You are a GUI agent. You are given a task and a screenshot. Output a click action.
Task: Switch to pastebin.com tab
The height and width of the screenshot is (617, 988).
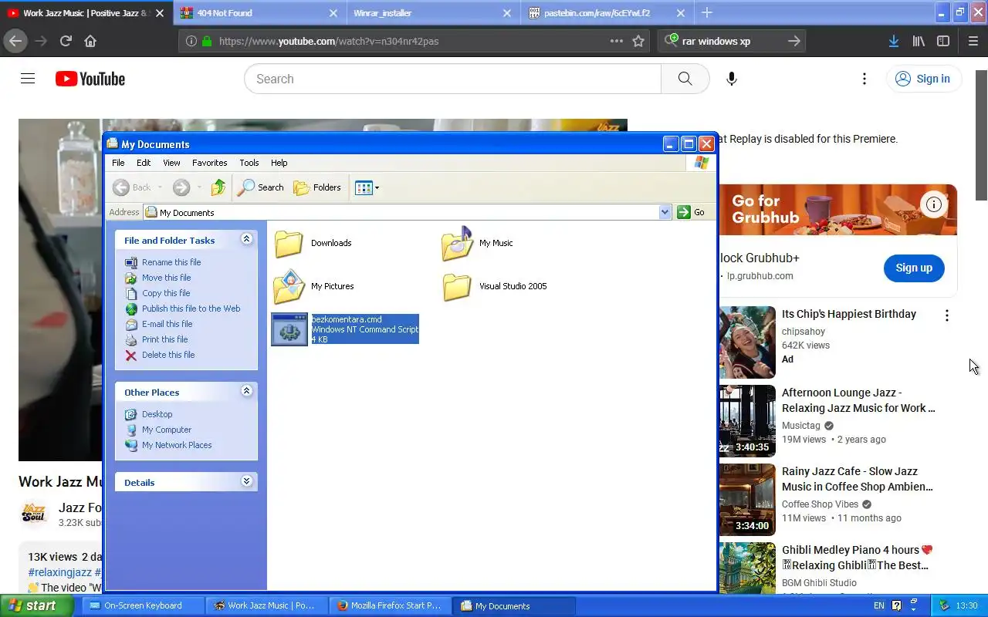pos(606,13)
